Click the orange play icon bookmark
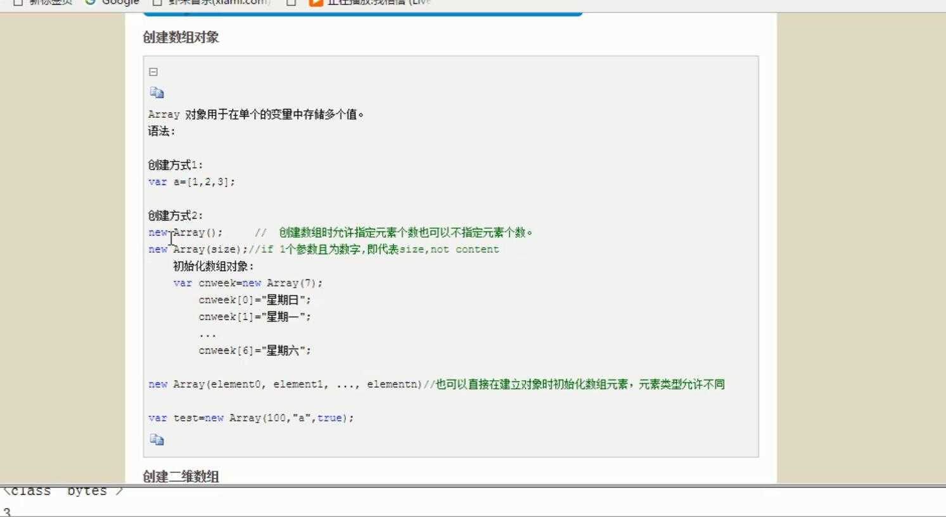 [x=316, y=3]
